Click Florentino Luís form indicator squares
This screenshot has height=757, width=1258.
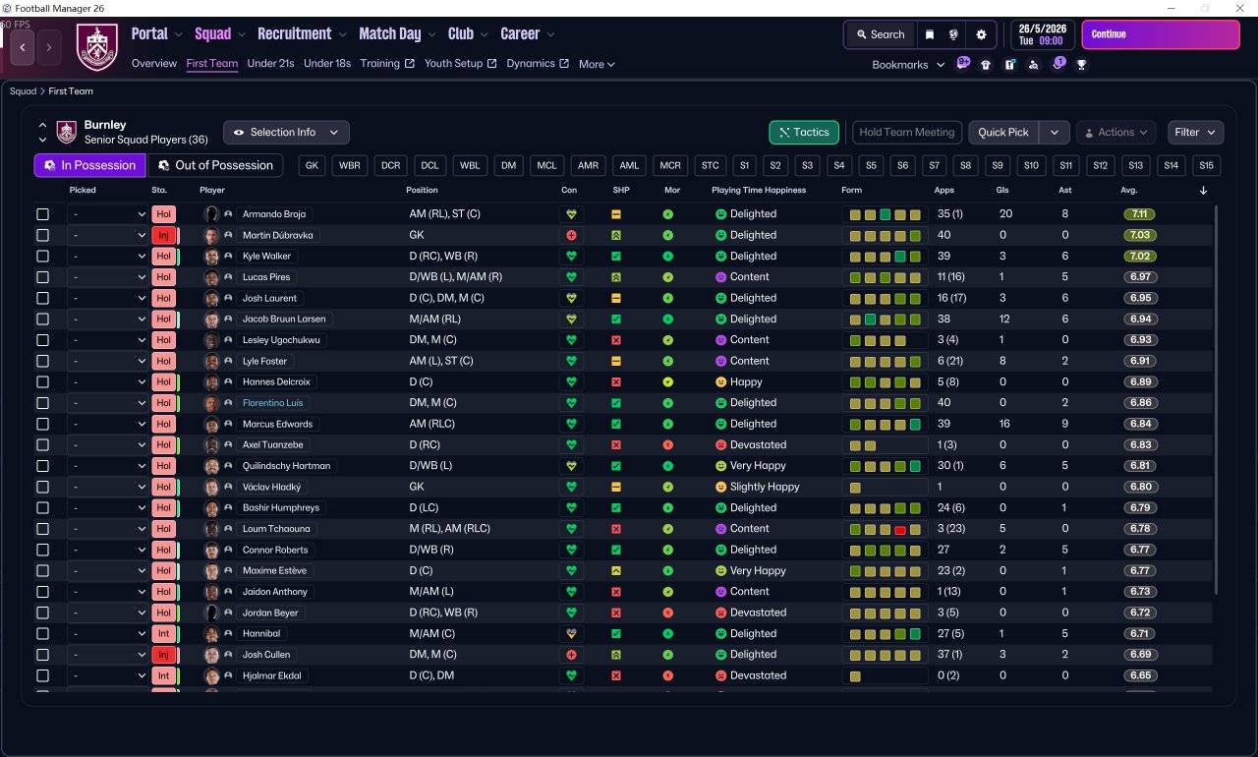(885, 403)
